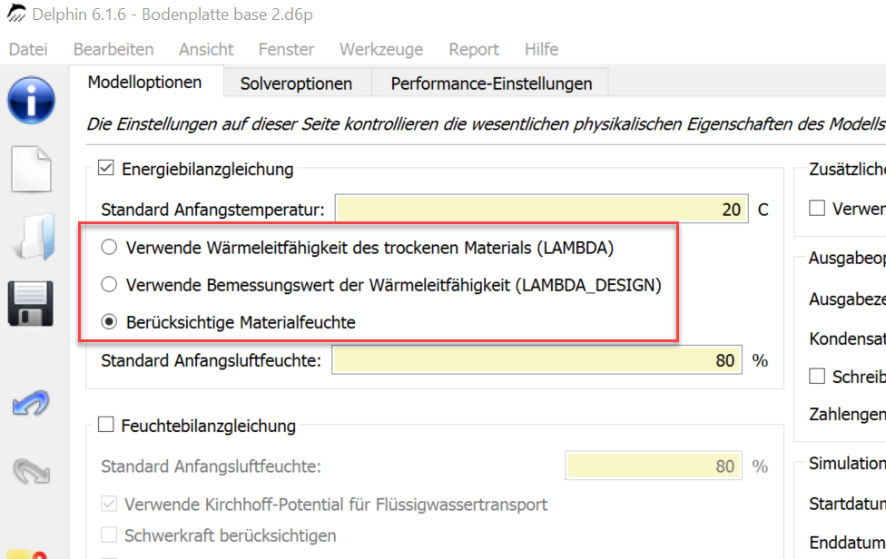Viewport: 886px width, 559px height.
Task: Switch to Modelloptionen tab
Action: coord(145,83)
